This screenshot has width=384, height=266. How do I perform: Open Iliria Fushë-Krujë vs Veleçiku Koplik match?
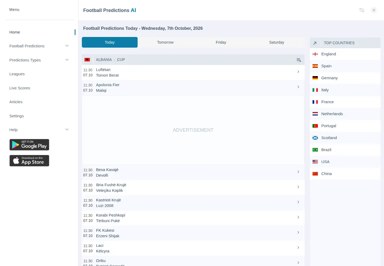point(193,188)
